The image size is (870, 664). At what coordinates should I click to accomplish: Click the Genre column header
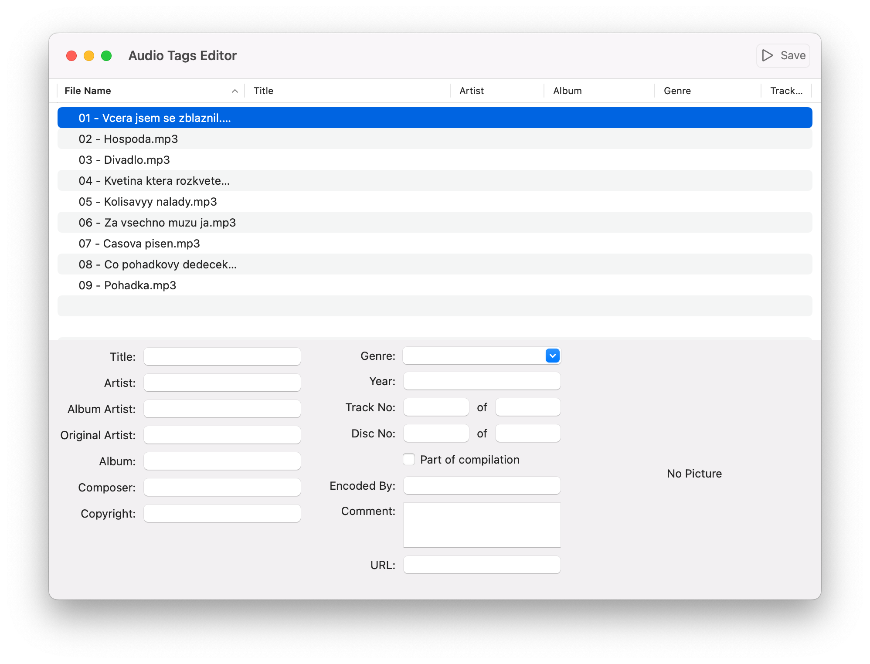677,91
